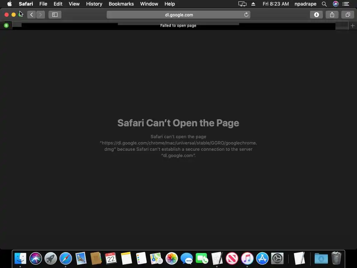Image resolution: width=357 pixels, height=268 pixels.
Task: Open System Preferences gear
Action: [x=277, y=259]
